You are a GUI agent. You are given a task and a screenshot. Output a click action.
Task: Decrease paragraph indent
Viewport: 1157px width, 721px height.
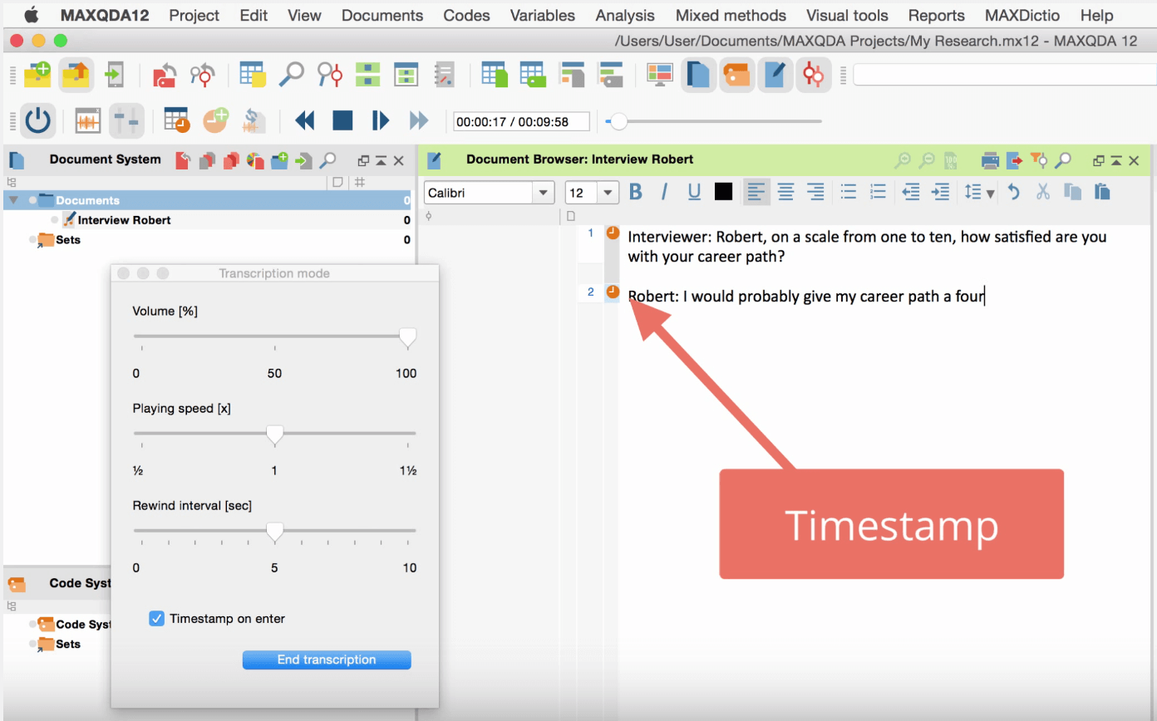(x=911, y=193)
